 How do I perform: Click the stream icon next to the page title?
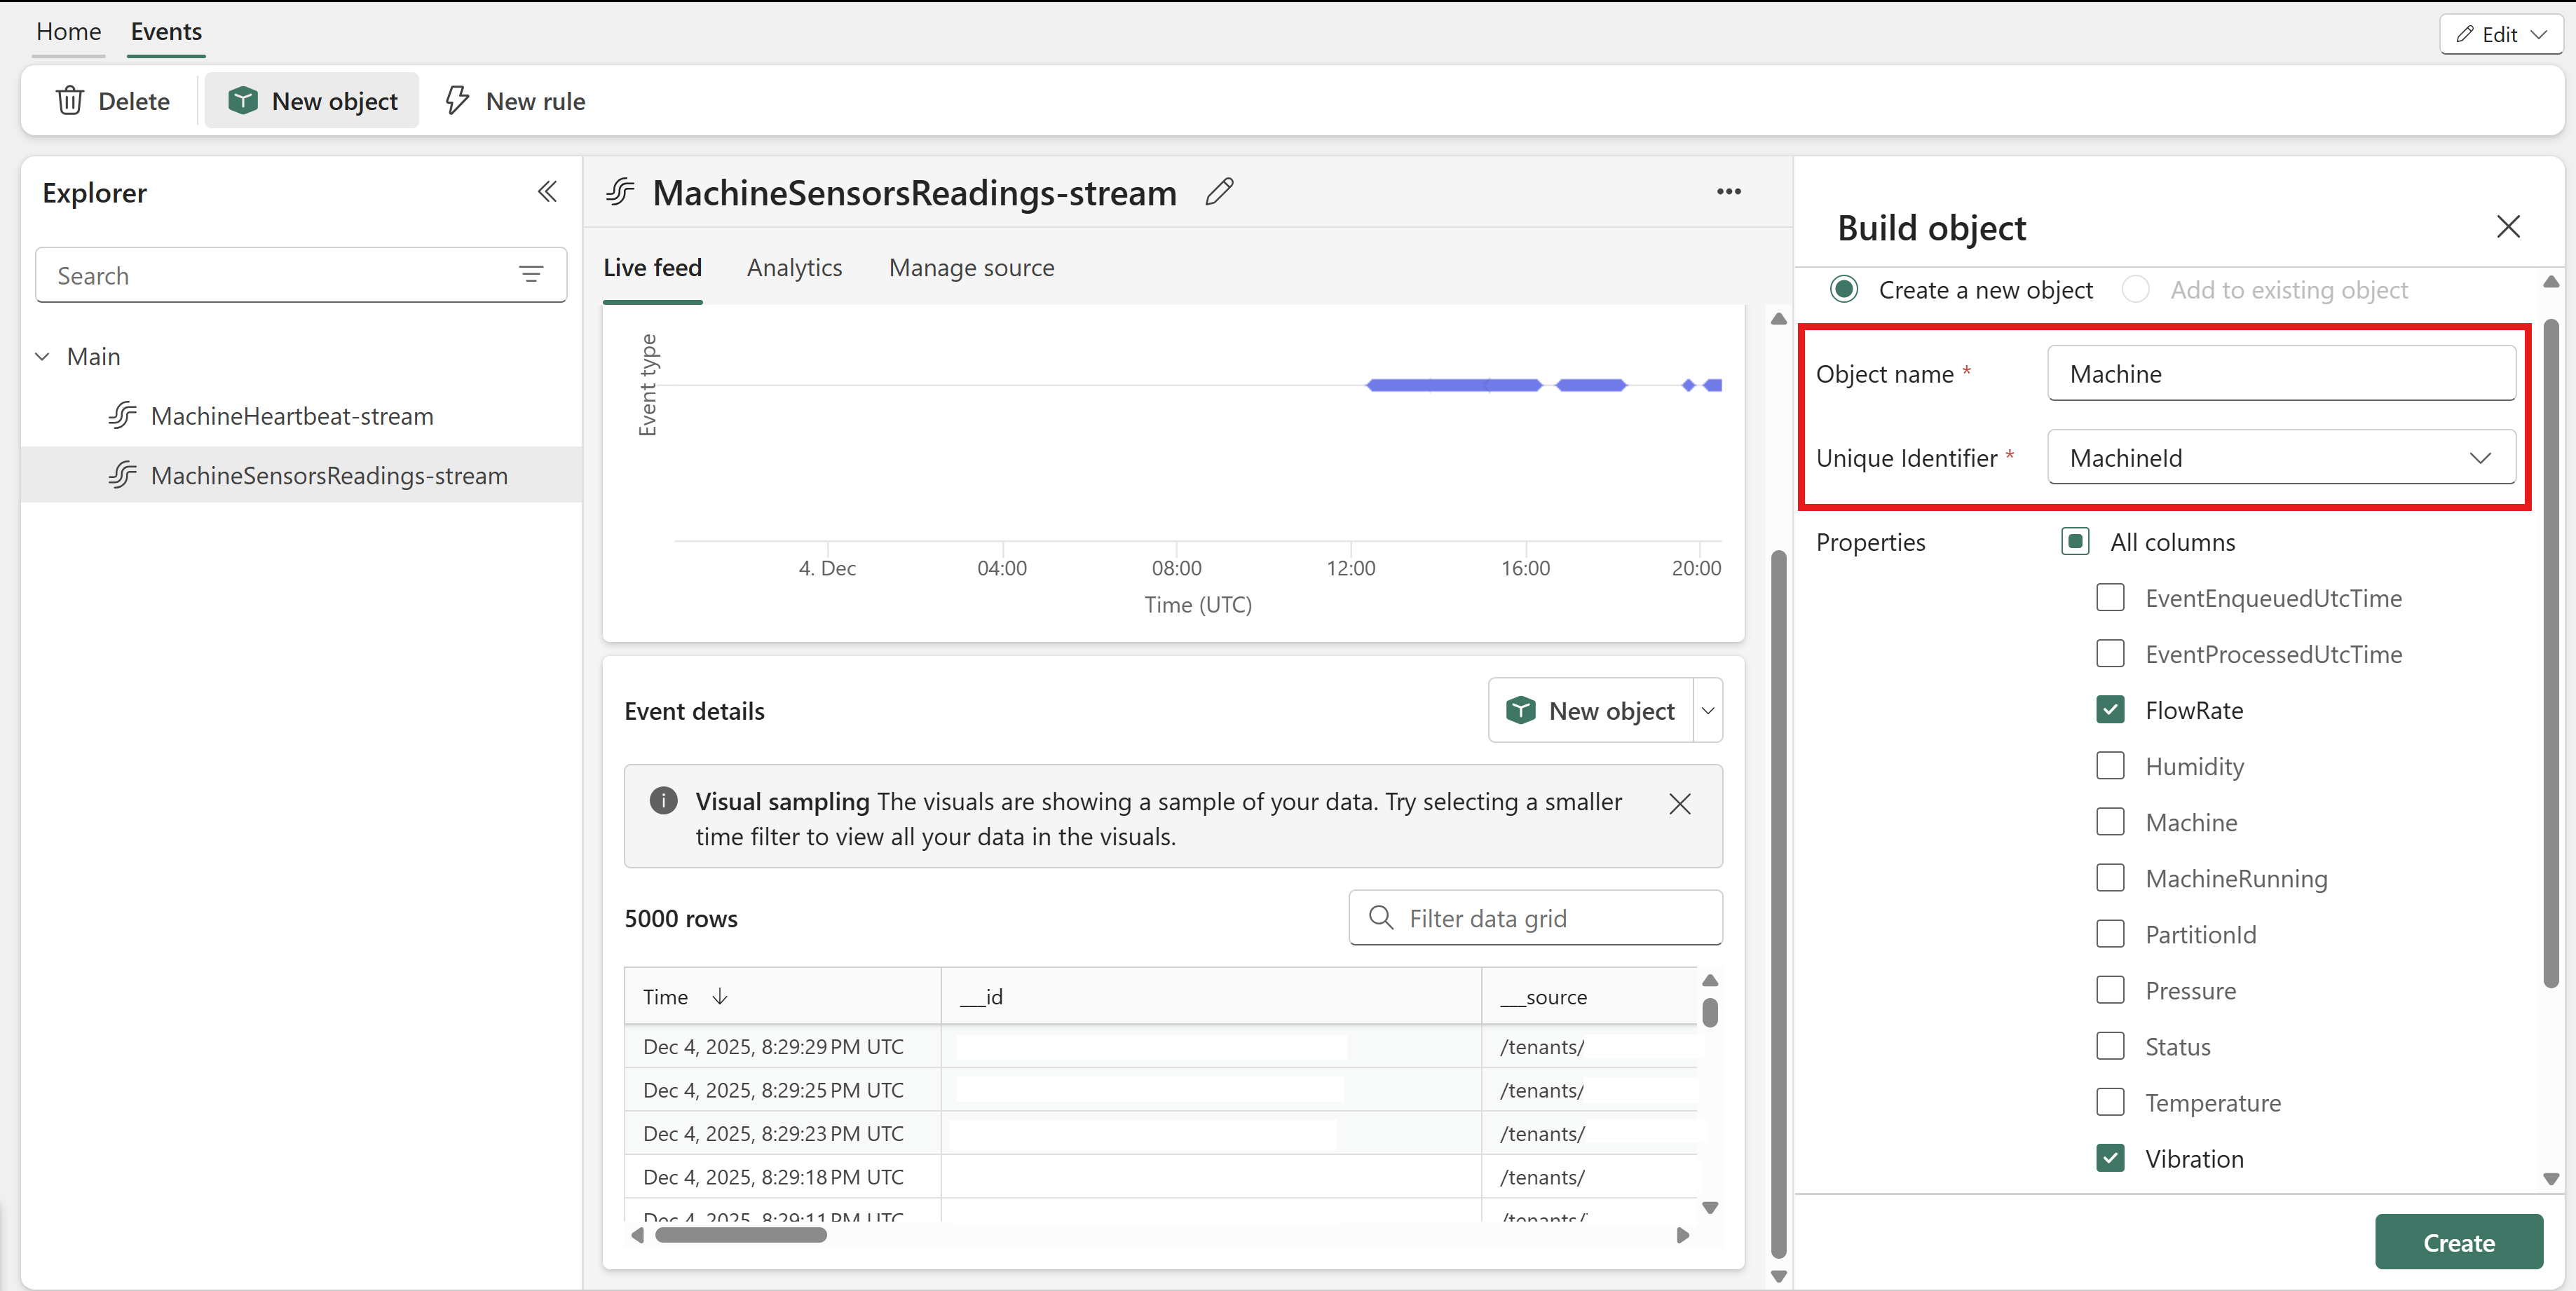pyautogui.click(x=621, y=192)
